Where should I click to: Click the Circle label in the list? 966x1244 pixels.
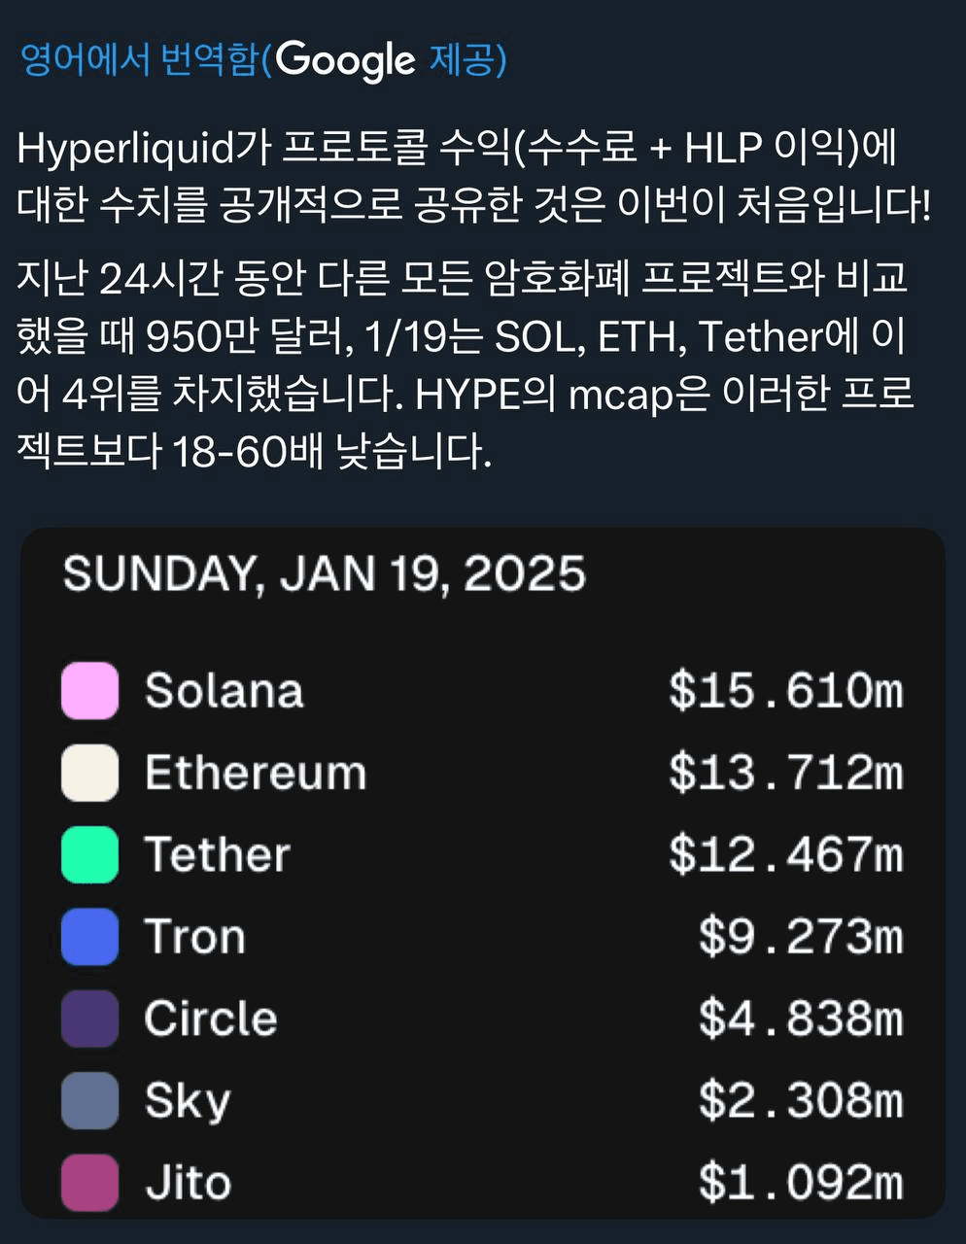(211, 1019)
